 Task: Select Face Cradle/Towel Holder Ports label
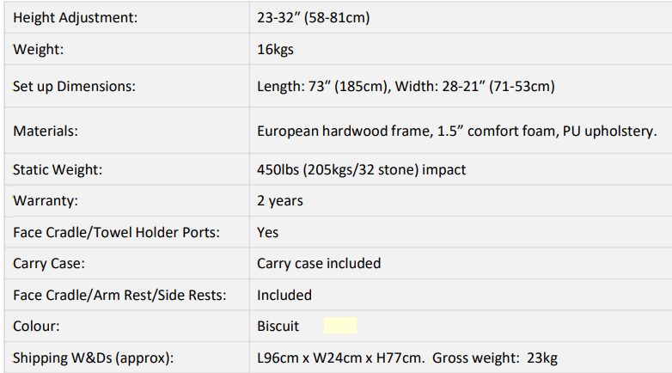(x=116, y=232)
